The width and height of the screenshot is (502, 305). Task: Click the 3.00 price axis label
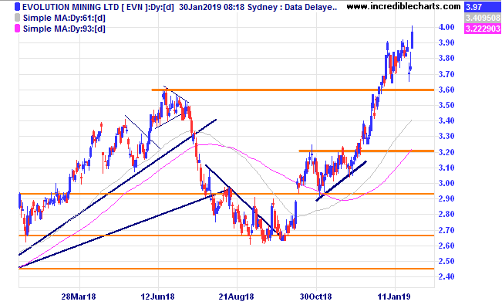(x=446, y=183)
